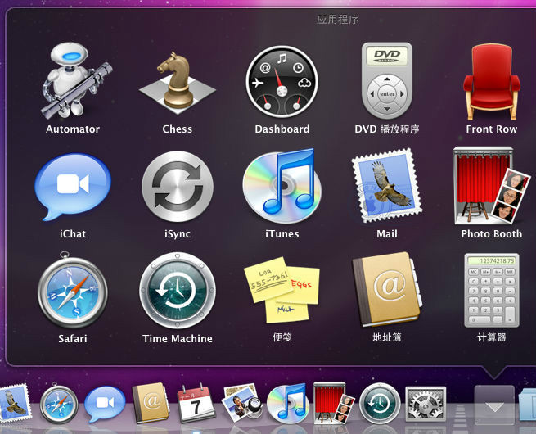Click the Safari icon in the Dock
This screenshot has height=434, width=536.
tap(59, 404)
